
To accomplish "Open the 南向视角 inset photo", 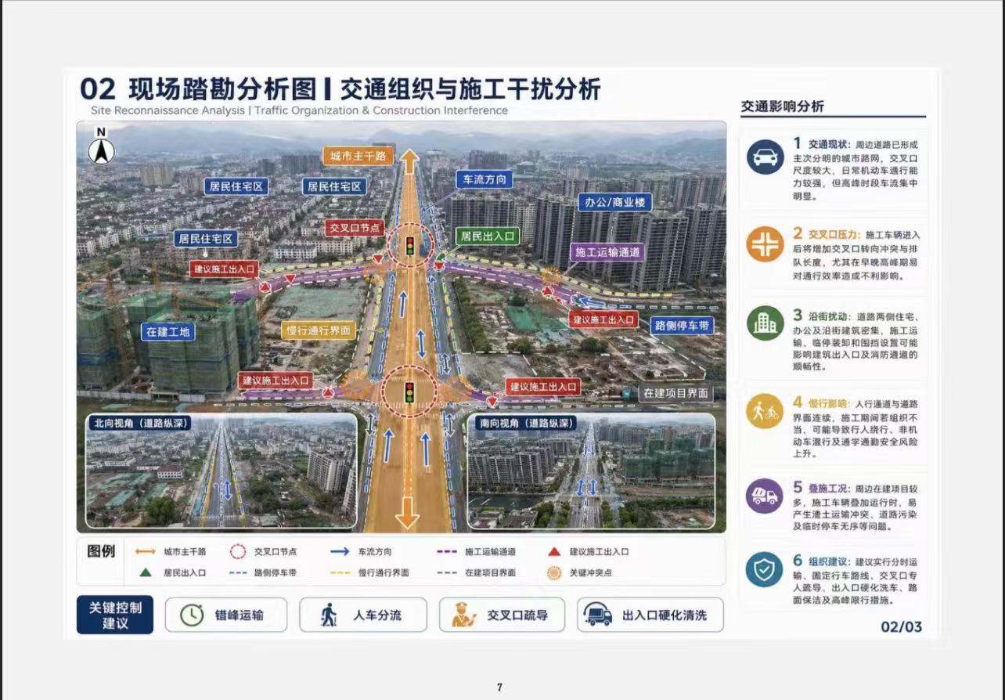I will (x=591, y=471).
